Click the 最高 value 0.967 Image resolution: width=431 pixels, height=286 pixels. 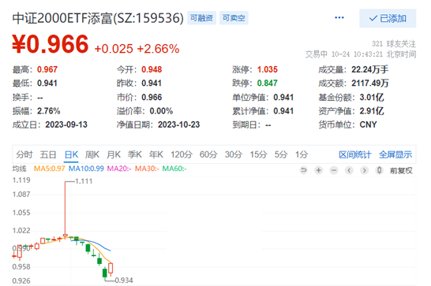pos(47,69)
